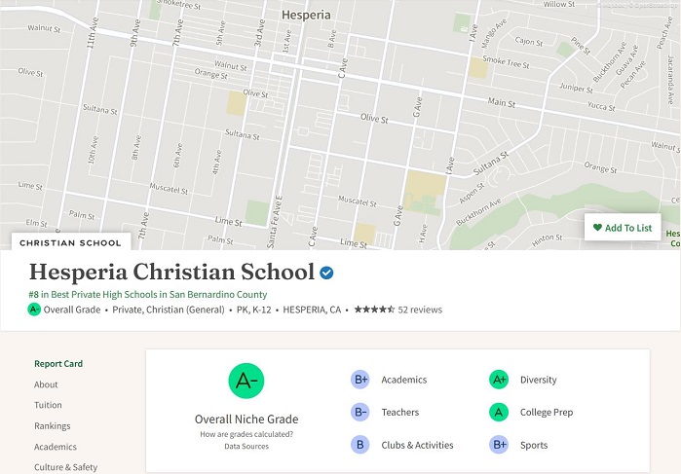Click the College Prep label

point(547,412)
